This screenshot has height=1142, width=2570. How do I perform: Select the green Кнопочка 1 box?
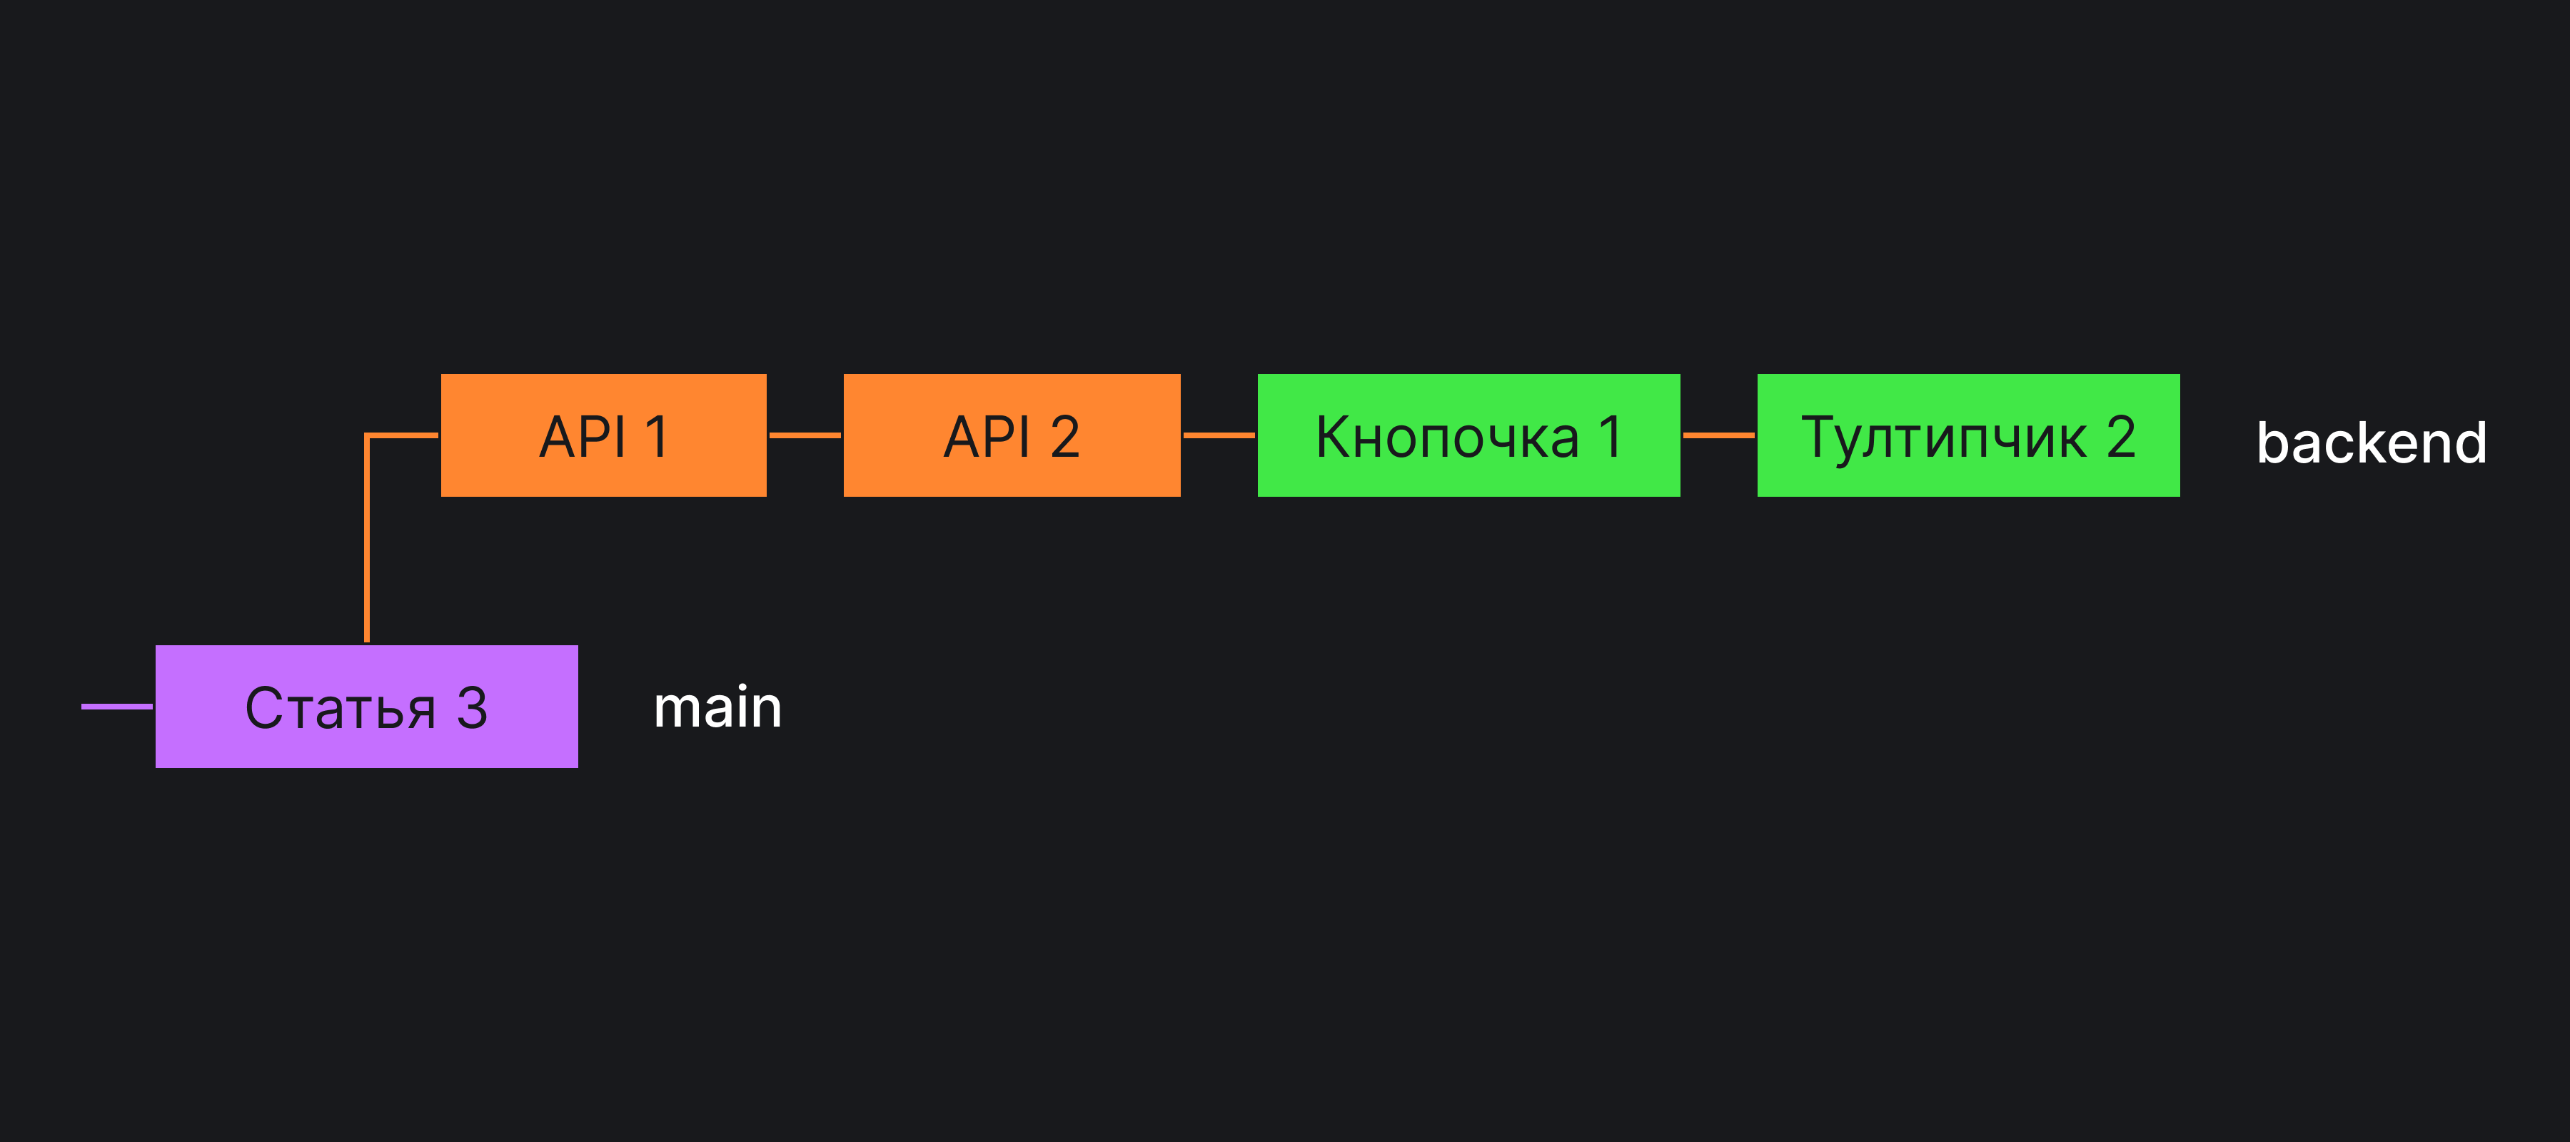click(x=1468, y=435)
